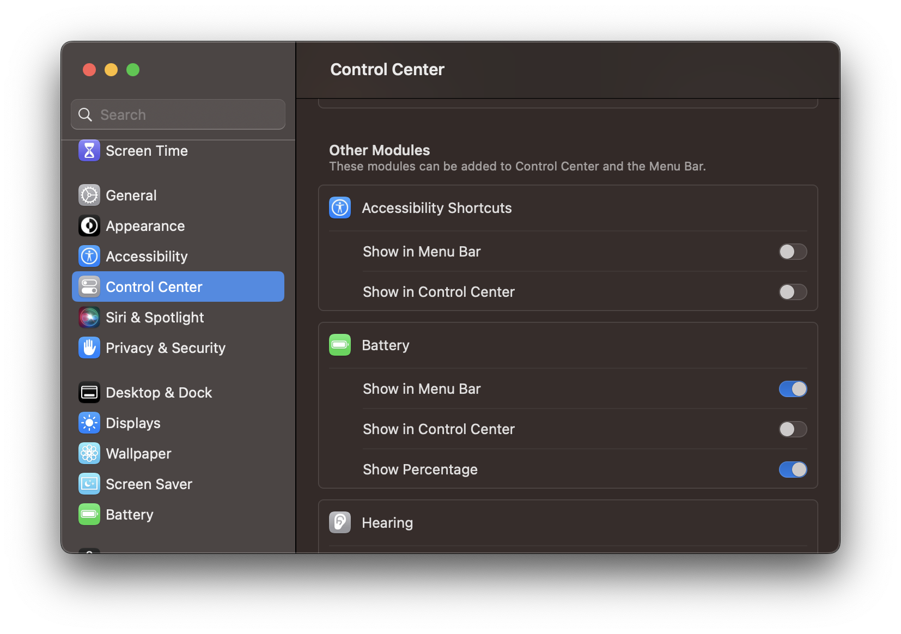Click the green Battery module icon
901x634 pixels.
coord(339,345)
